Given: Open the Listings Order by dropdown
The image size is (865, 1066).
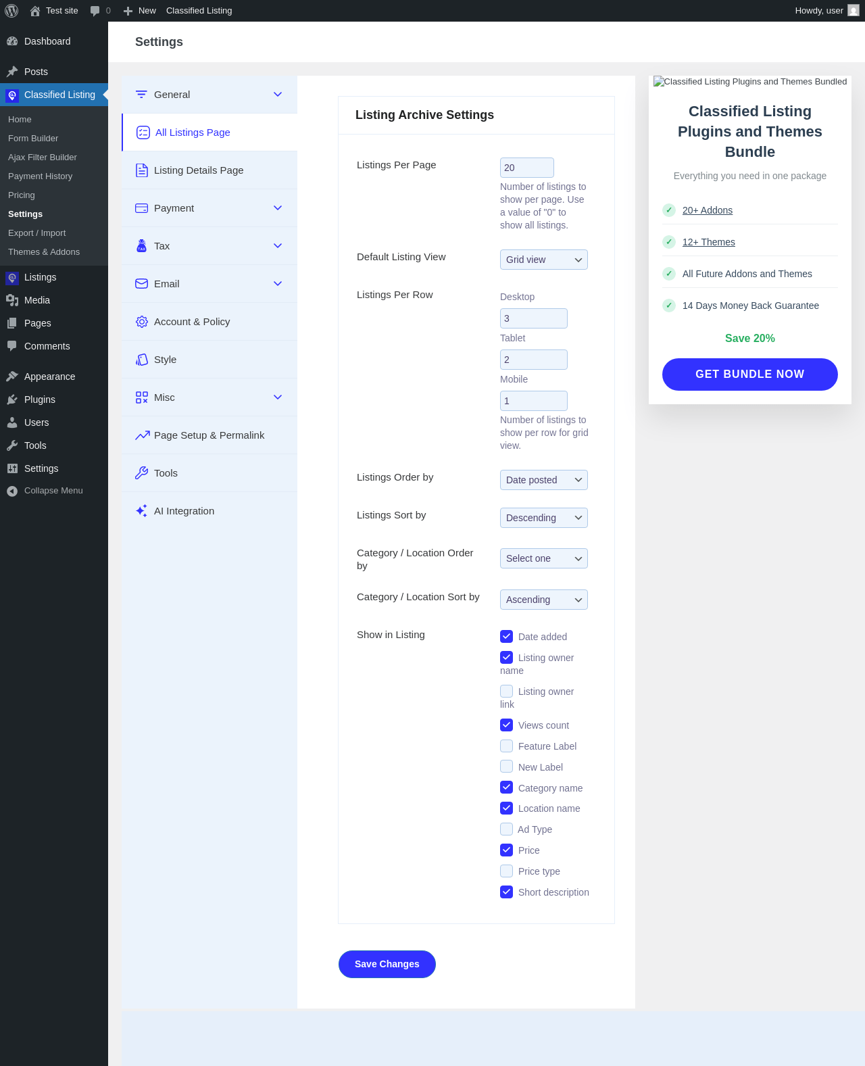Looking at the screenshot, I should [x=544, y=480].
